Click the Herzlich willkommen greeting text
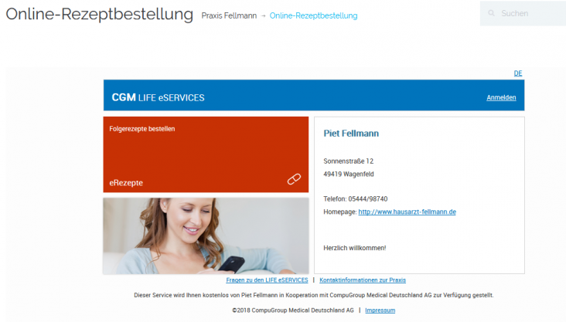This screenshot has width=566, height=322. click(x=354, y=248)
